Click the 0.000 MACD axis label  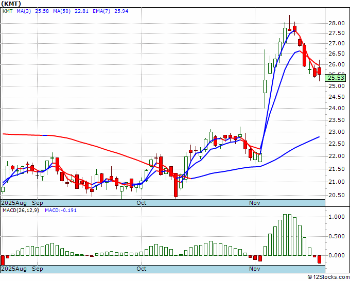(x=337, y=256)
